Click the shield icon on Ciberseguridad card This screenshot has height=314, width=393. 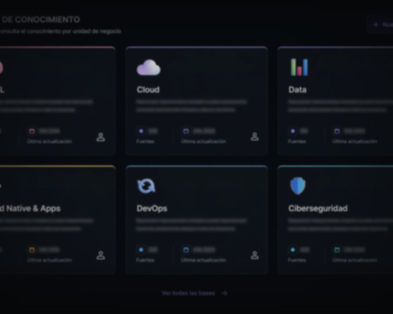click(298, 186)
